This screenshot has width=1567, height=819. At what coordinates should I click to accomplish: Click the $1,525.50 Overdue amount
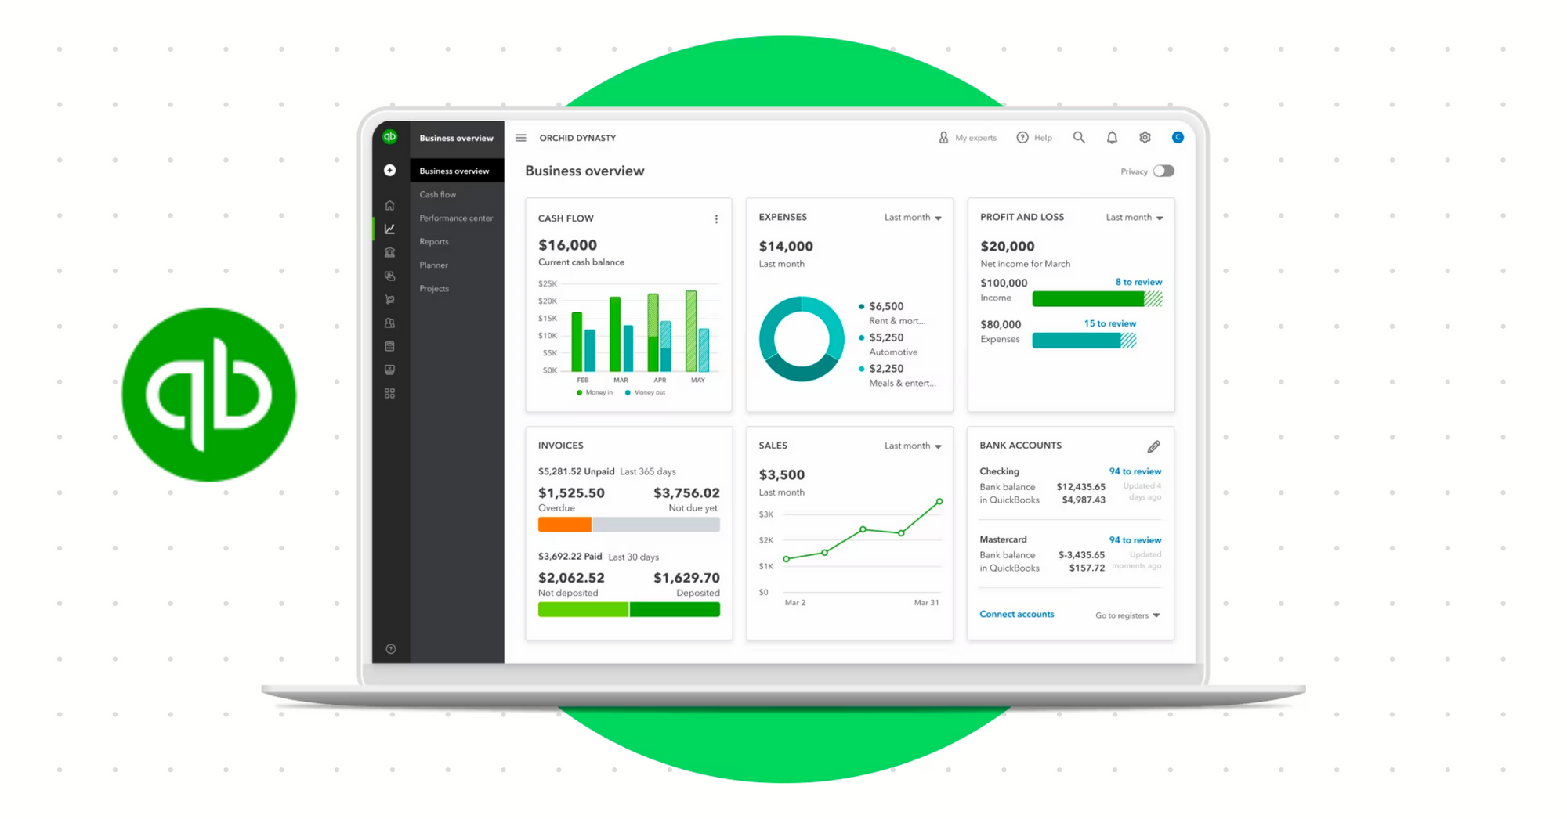[571, 493]
